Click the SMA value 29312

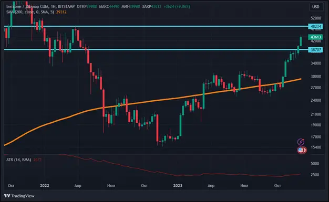(x=61, y=12)
